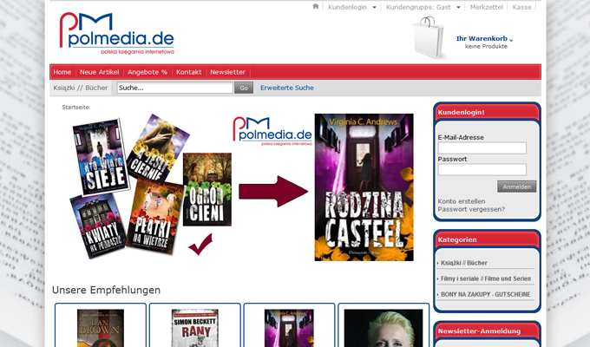Click the Anmelden button
Viewport: 590px width, 347px height.
[x=516, y=187]
